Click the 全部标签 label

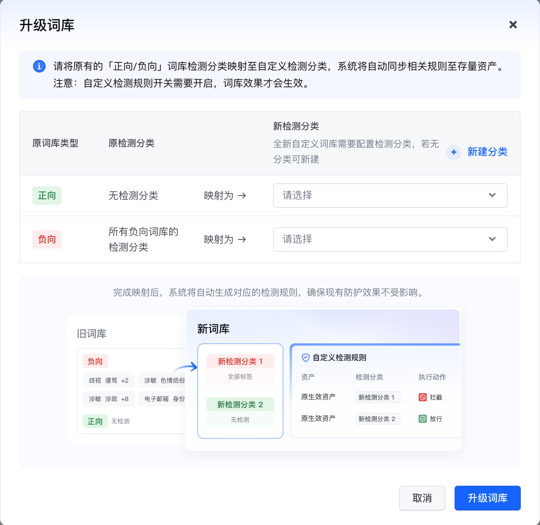tap(240, 376)
